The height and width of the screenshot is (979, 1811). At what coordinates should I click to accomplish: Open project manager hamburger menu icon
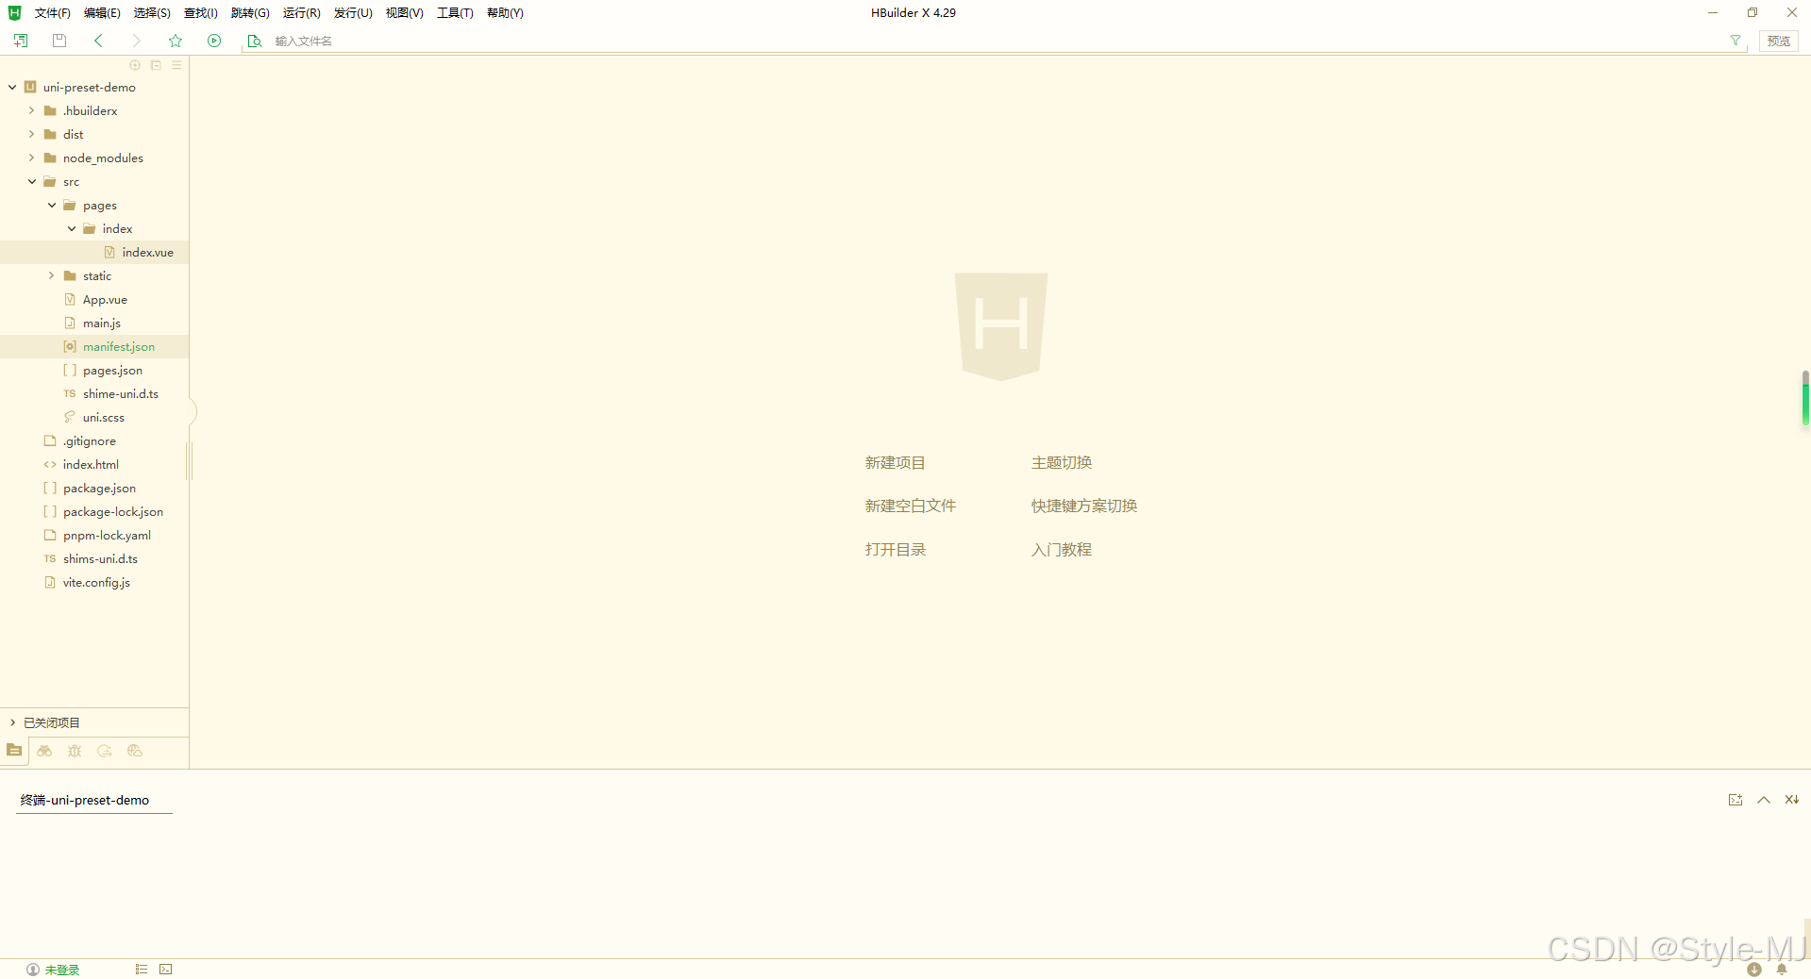(176, 65)
